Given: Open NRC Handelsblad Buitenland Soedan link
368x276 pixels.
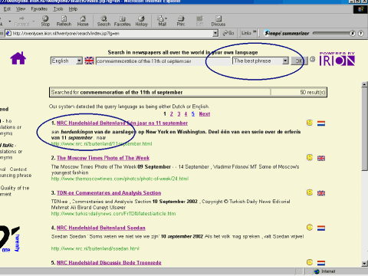Looking at the screenshot, I should 101,228.
